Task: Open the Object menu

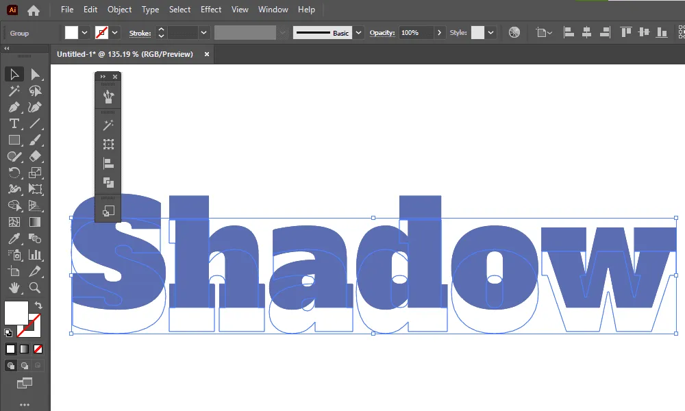Action: coord(119,9)
